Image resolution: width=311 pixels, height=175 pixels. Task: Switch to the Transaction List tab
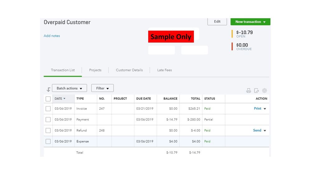(x=63, y=70)
